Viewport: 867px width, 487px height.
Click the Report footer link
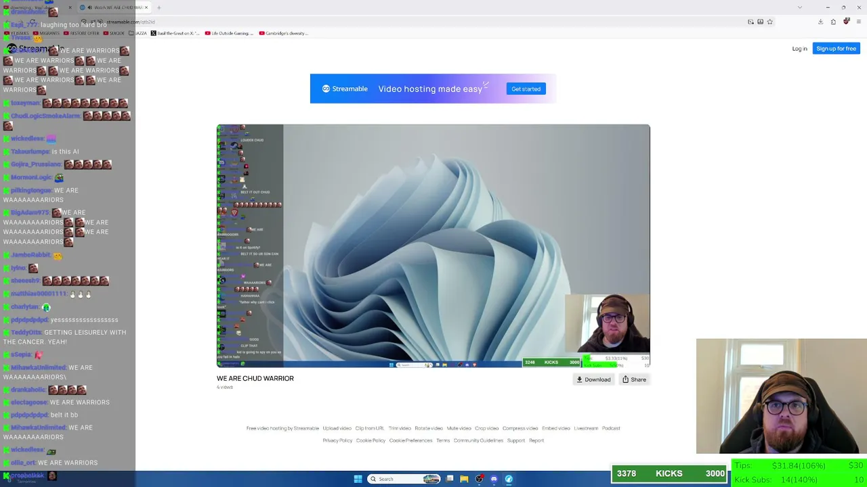click(x=536, y=440)
